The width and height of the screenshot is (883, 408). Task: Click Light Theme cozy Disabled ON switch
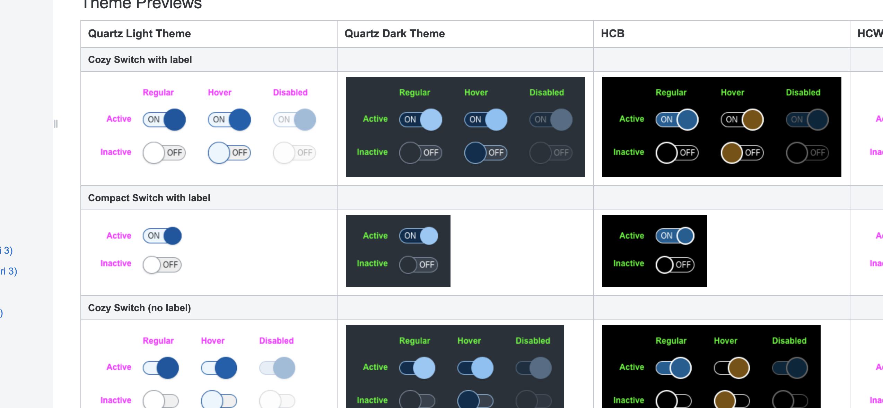click(x=294, y=120)
